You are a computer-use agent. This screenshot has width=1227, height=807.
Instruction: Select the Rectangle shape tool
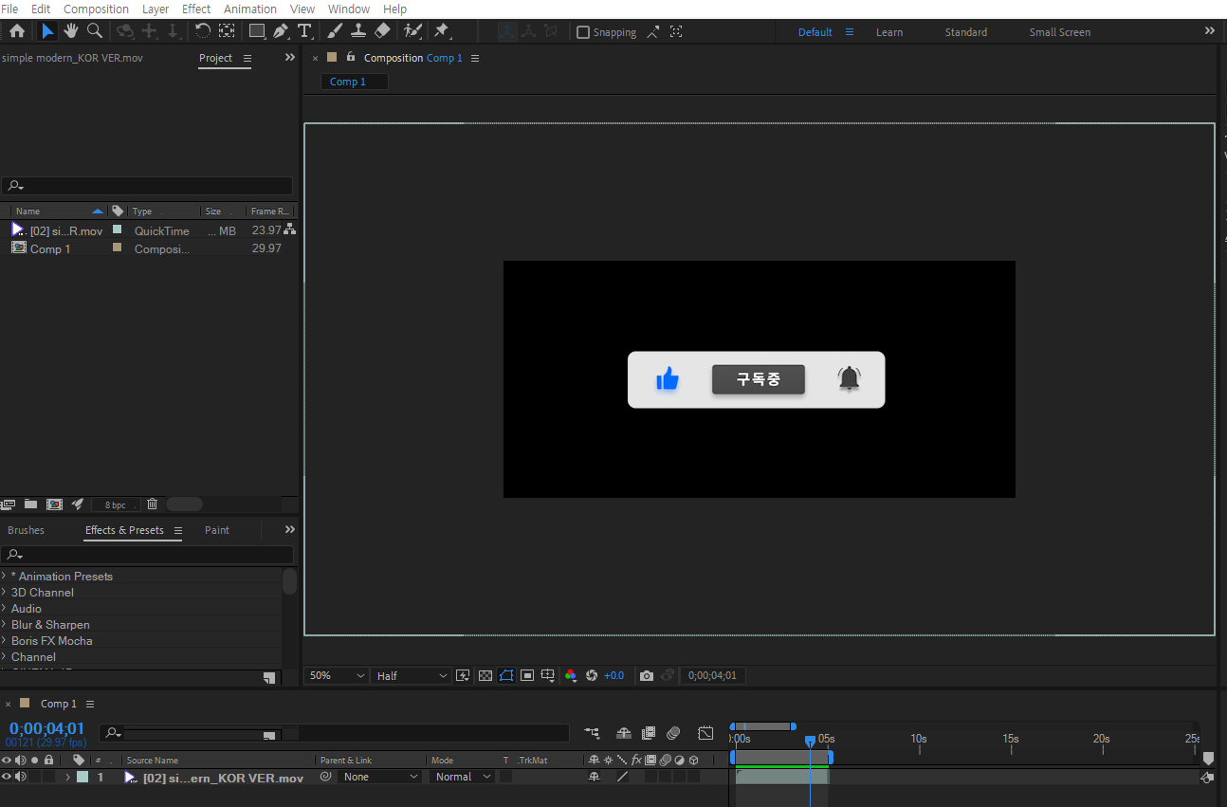(257, 31)
